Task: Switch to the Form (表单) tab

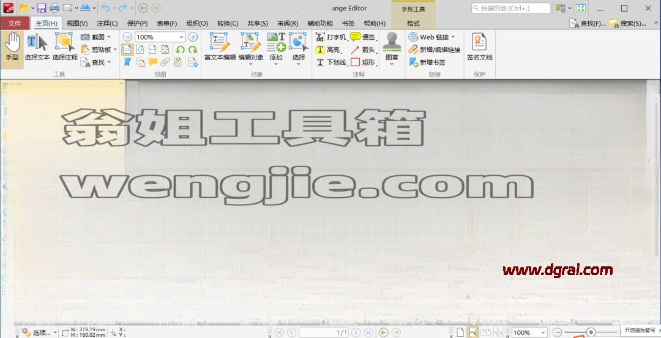Action: click(167, 24)
